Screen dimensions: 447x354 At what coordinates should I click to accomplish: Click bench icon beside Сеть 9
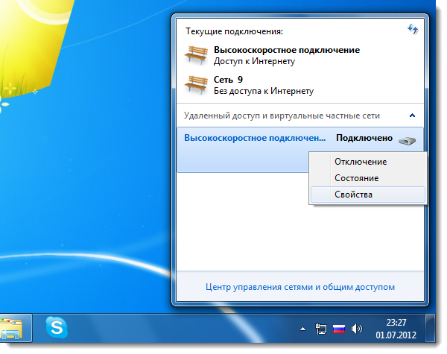tap(196, 85)
